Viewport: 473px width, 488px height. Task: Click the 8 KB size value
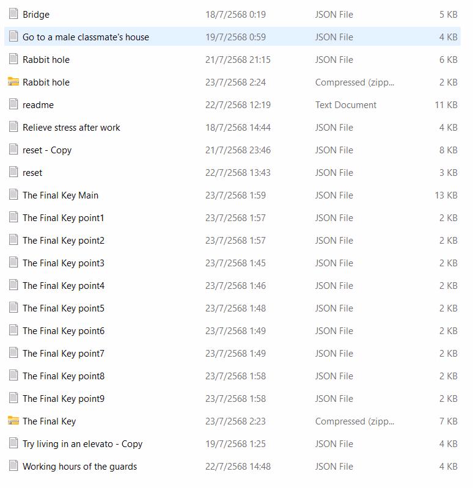click(449, 150)
